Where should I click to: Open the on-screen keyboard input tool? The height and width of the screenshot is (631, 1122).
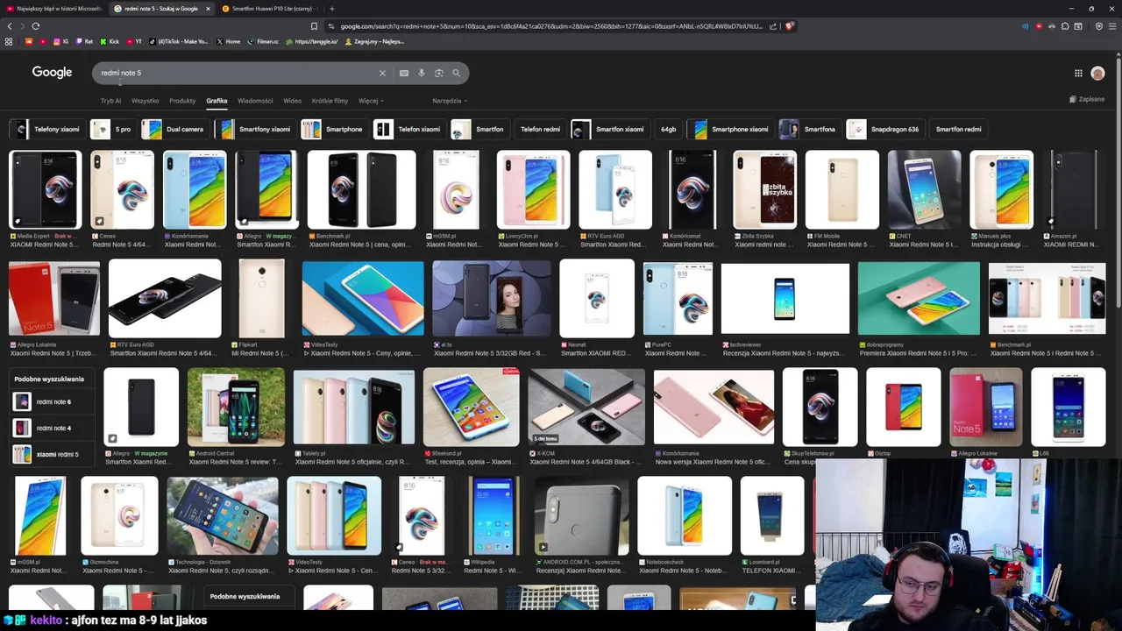coord(404,74)
